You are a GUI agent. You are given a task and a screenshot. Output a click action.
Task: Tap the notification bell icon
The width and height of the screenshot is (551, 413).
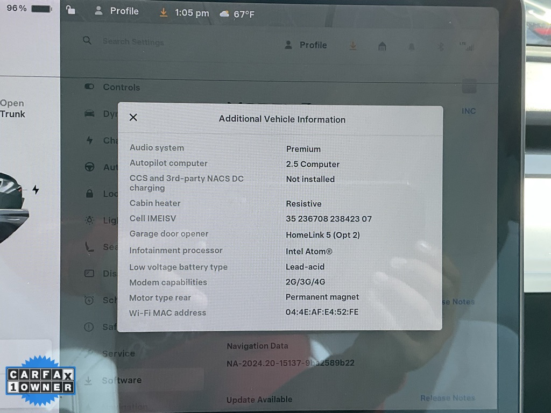point(412,47)
